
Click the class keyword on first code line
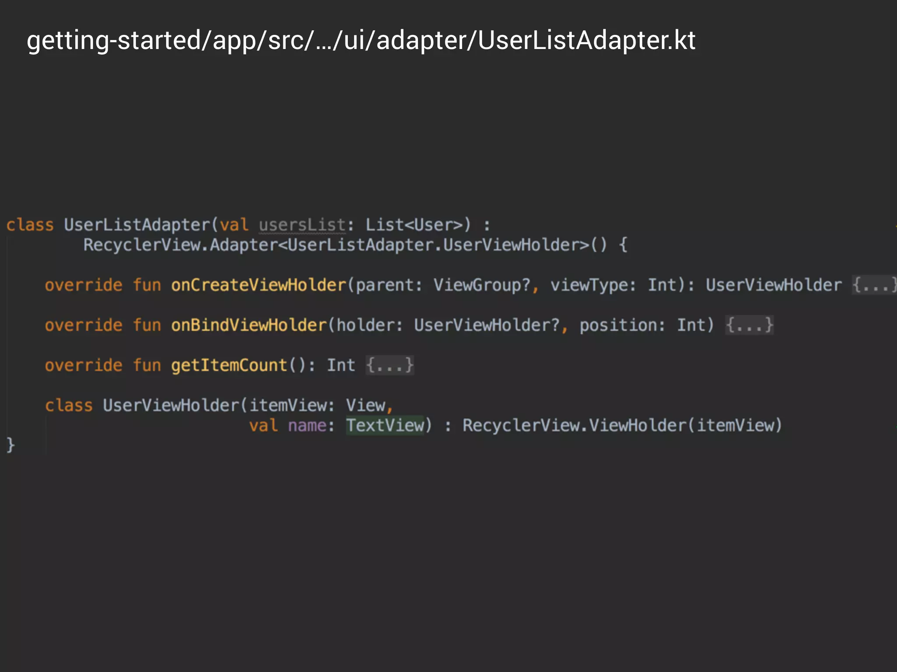pos(30,225)
